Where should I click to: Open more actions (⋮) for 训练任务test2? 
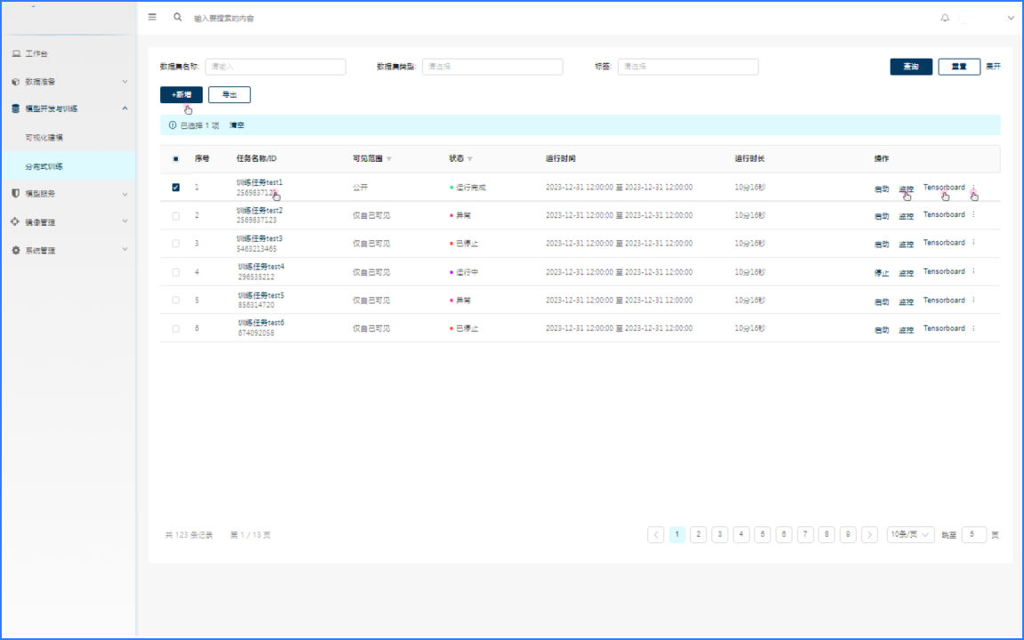tap(973, 215)
